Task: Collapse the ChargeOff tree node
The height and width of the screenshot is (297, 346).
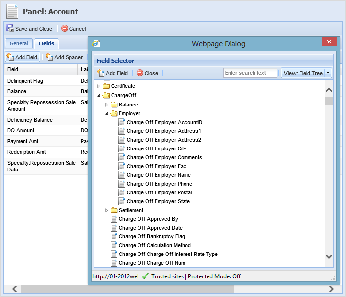Action: tap(99, 95)
